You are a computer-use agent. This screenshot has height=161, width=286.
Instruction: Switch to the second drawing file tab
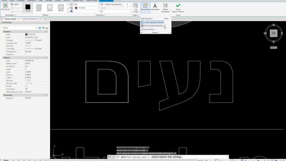(x=31, y=19)
